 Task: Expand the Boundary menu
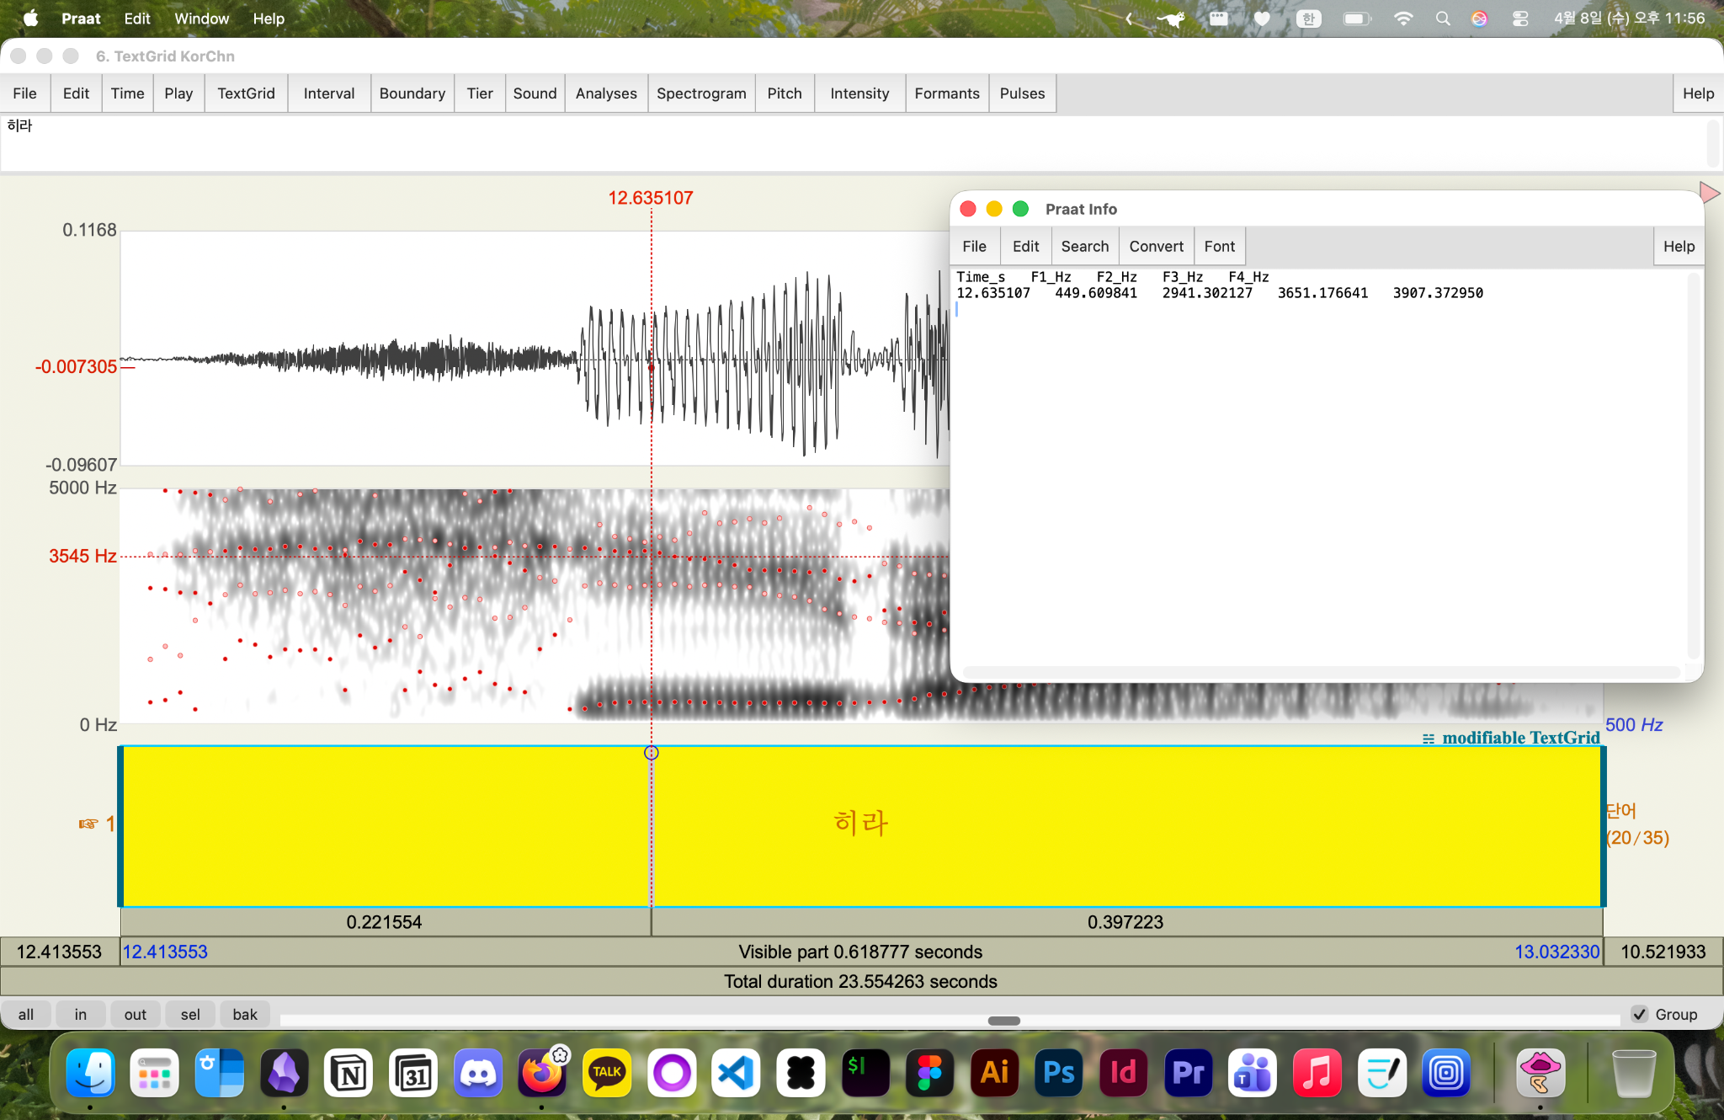(412, 93)
